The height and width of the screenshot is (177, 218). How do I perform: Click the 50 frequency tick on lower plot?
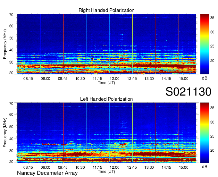click(x=11, y=127)
